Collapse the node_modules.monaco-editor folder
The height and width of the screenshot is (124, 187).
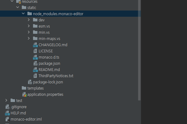(x=23, y=14)
